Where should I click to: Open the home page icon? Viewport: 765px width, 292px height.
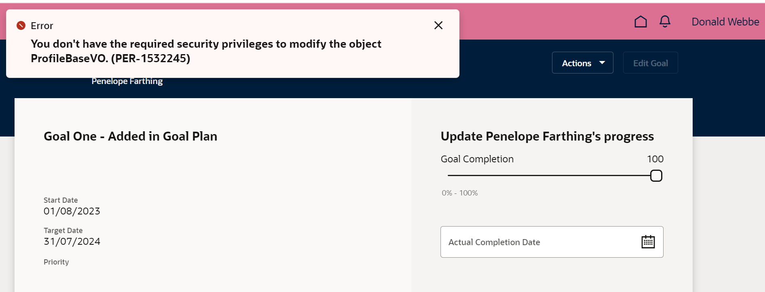(x=641, y=21)
